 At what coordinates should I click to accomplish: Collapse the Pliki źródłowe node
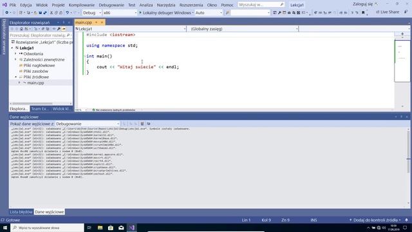pos(15,77)
